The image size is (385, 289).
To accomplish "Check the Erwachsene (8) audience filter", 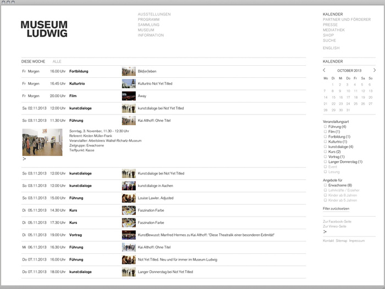I will pos(325,185).
